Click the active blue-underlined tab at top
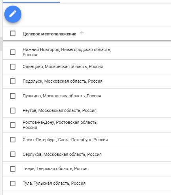The height and width of the screenshot is (195, 171). pos(31,1)
